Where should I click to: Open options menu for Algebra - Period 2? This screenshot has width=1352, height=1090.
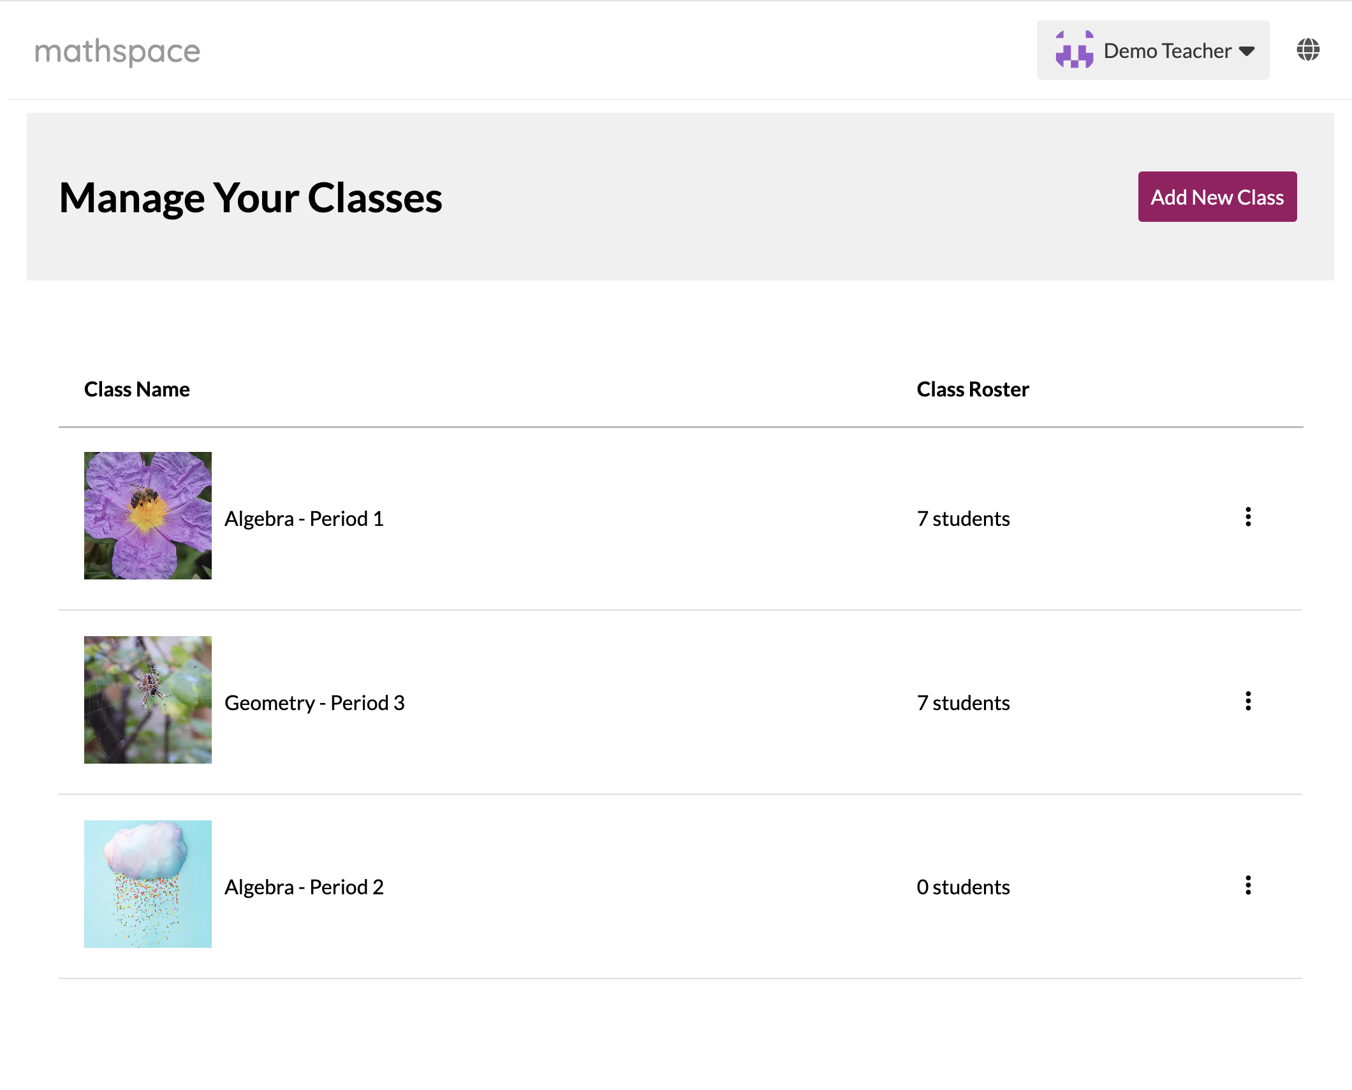[x=1248, y=885]
